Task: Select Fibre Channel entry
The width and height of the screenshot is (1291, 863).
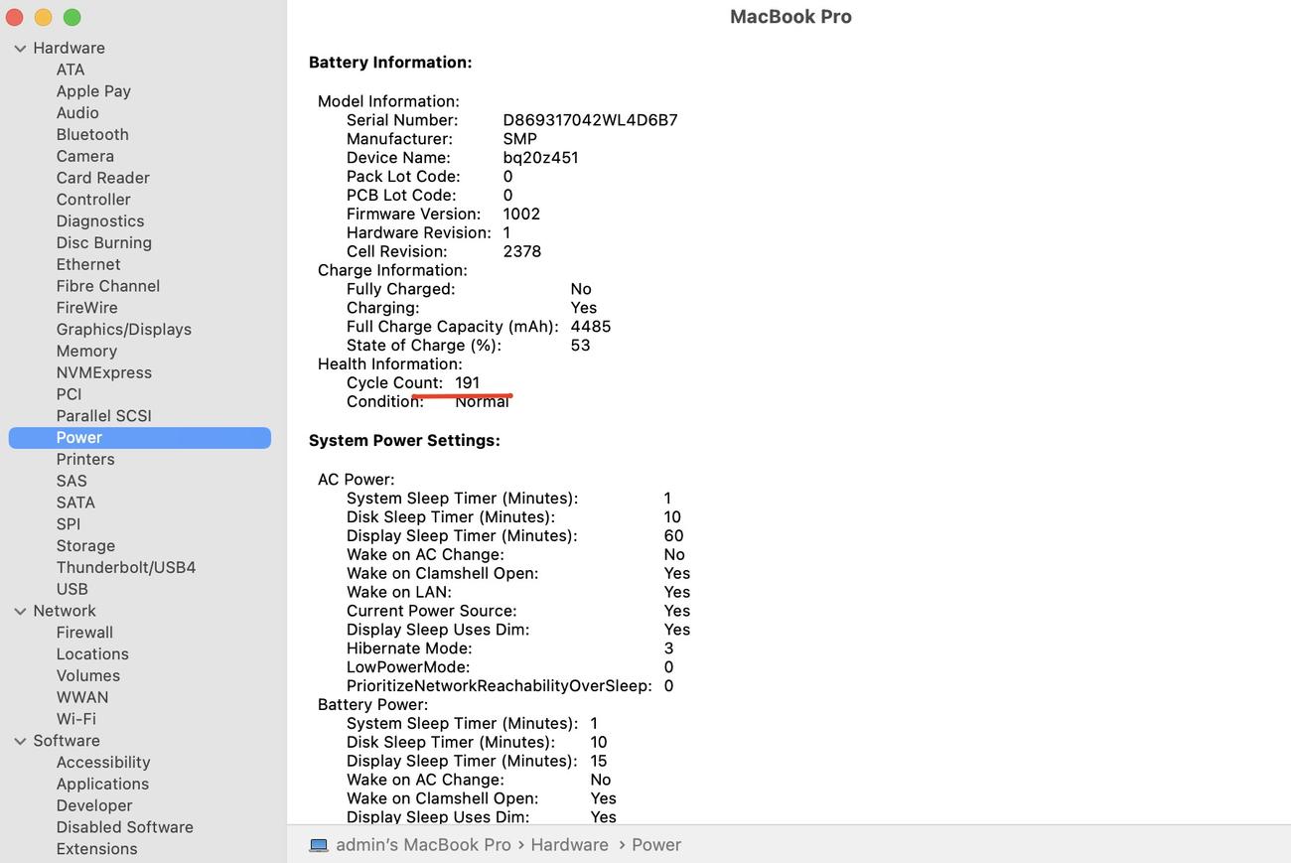Action: [x=108, y=286]
